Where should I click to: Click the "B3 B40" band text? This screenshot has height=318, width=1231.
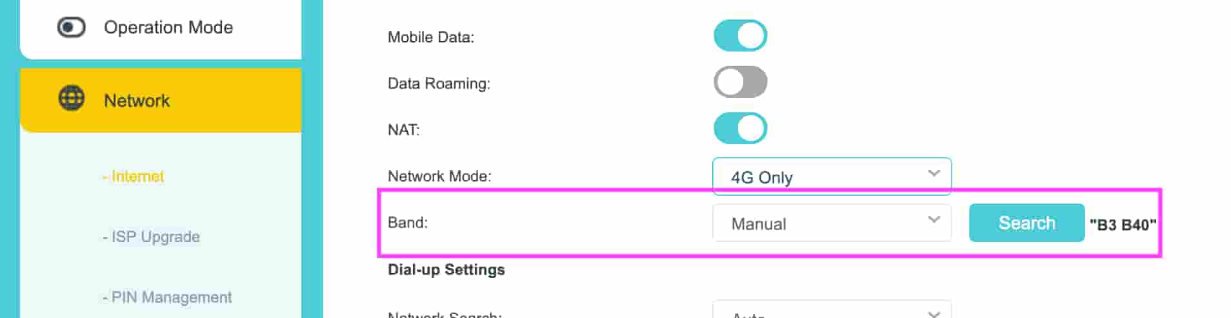pyautogui.click(x=1123, y=225)
